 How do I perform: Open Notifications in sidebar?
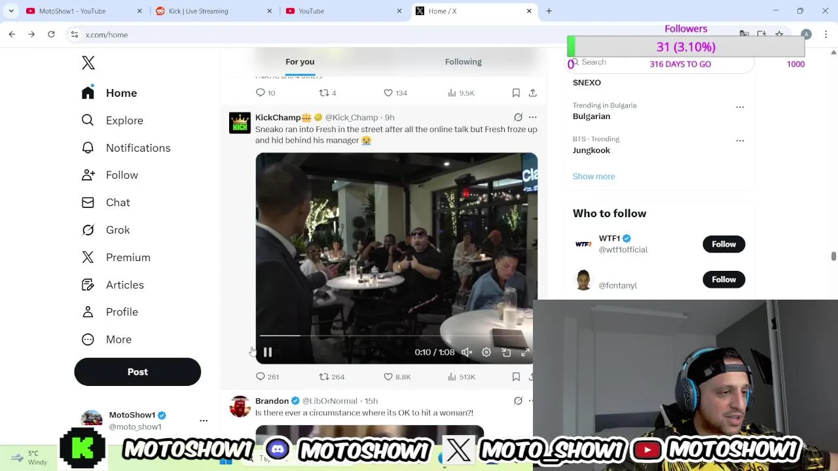[126, 148]
